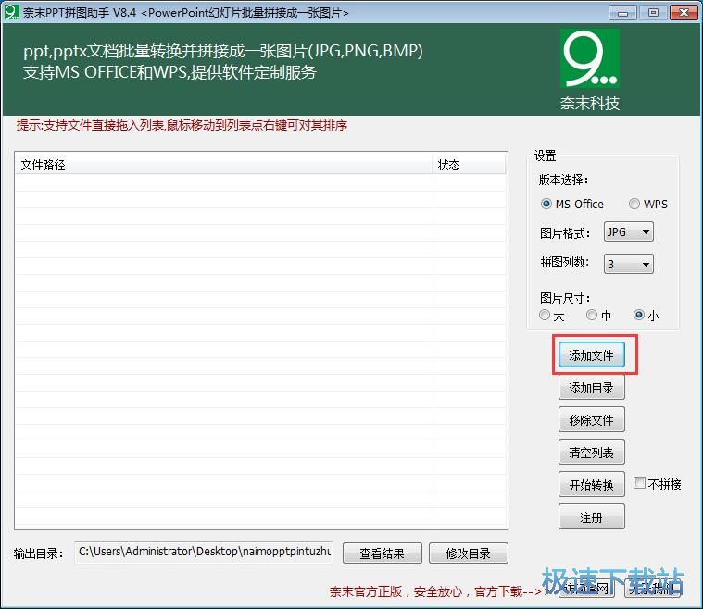Close the 奈末PPT拼图助手 window
This screenshot has width=703, height=609.
coord(684,13)
